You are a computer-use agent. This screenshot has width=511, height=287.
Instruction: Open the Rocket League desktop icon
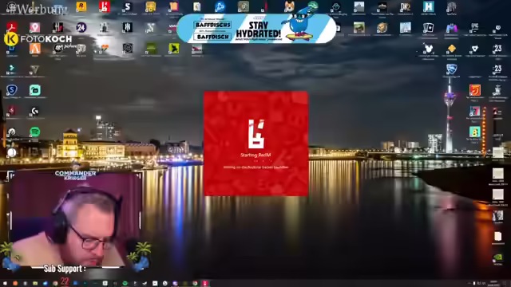pos(451,69)
